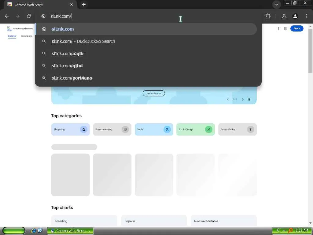Go forward with the browser forward arrow
This screenshot has height=235, width=313.
(x=18, y=16)
